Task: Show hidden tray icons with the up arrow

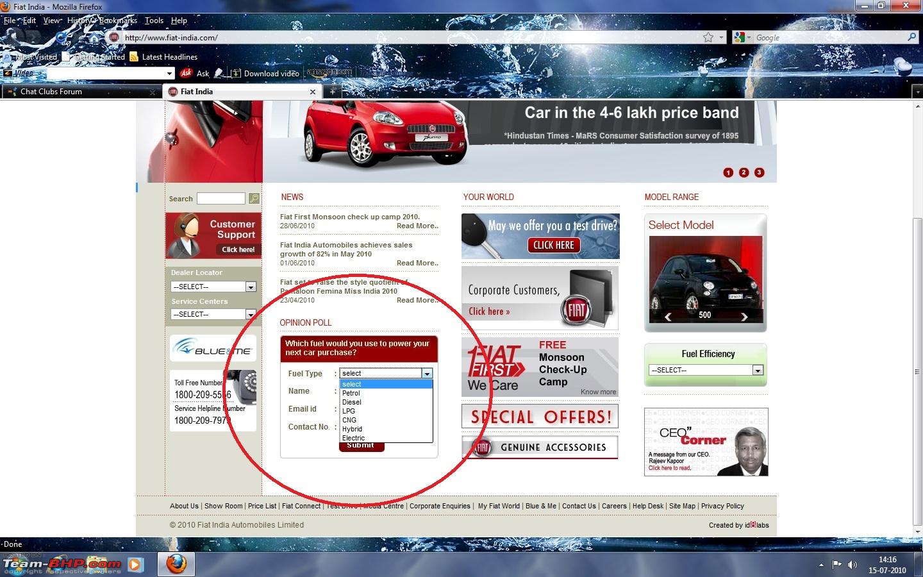Action: pos(821,565)
